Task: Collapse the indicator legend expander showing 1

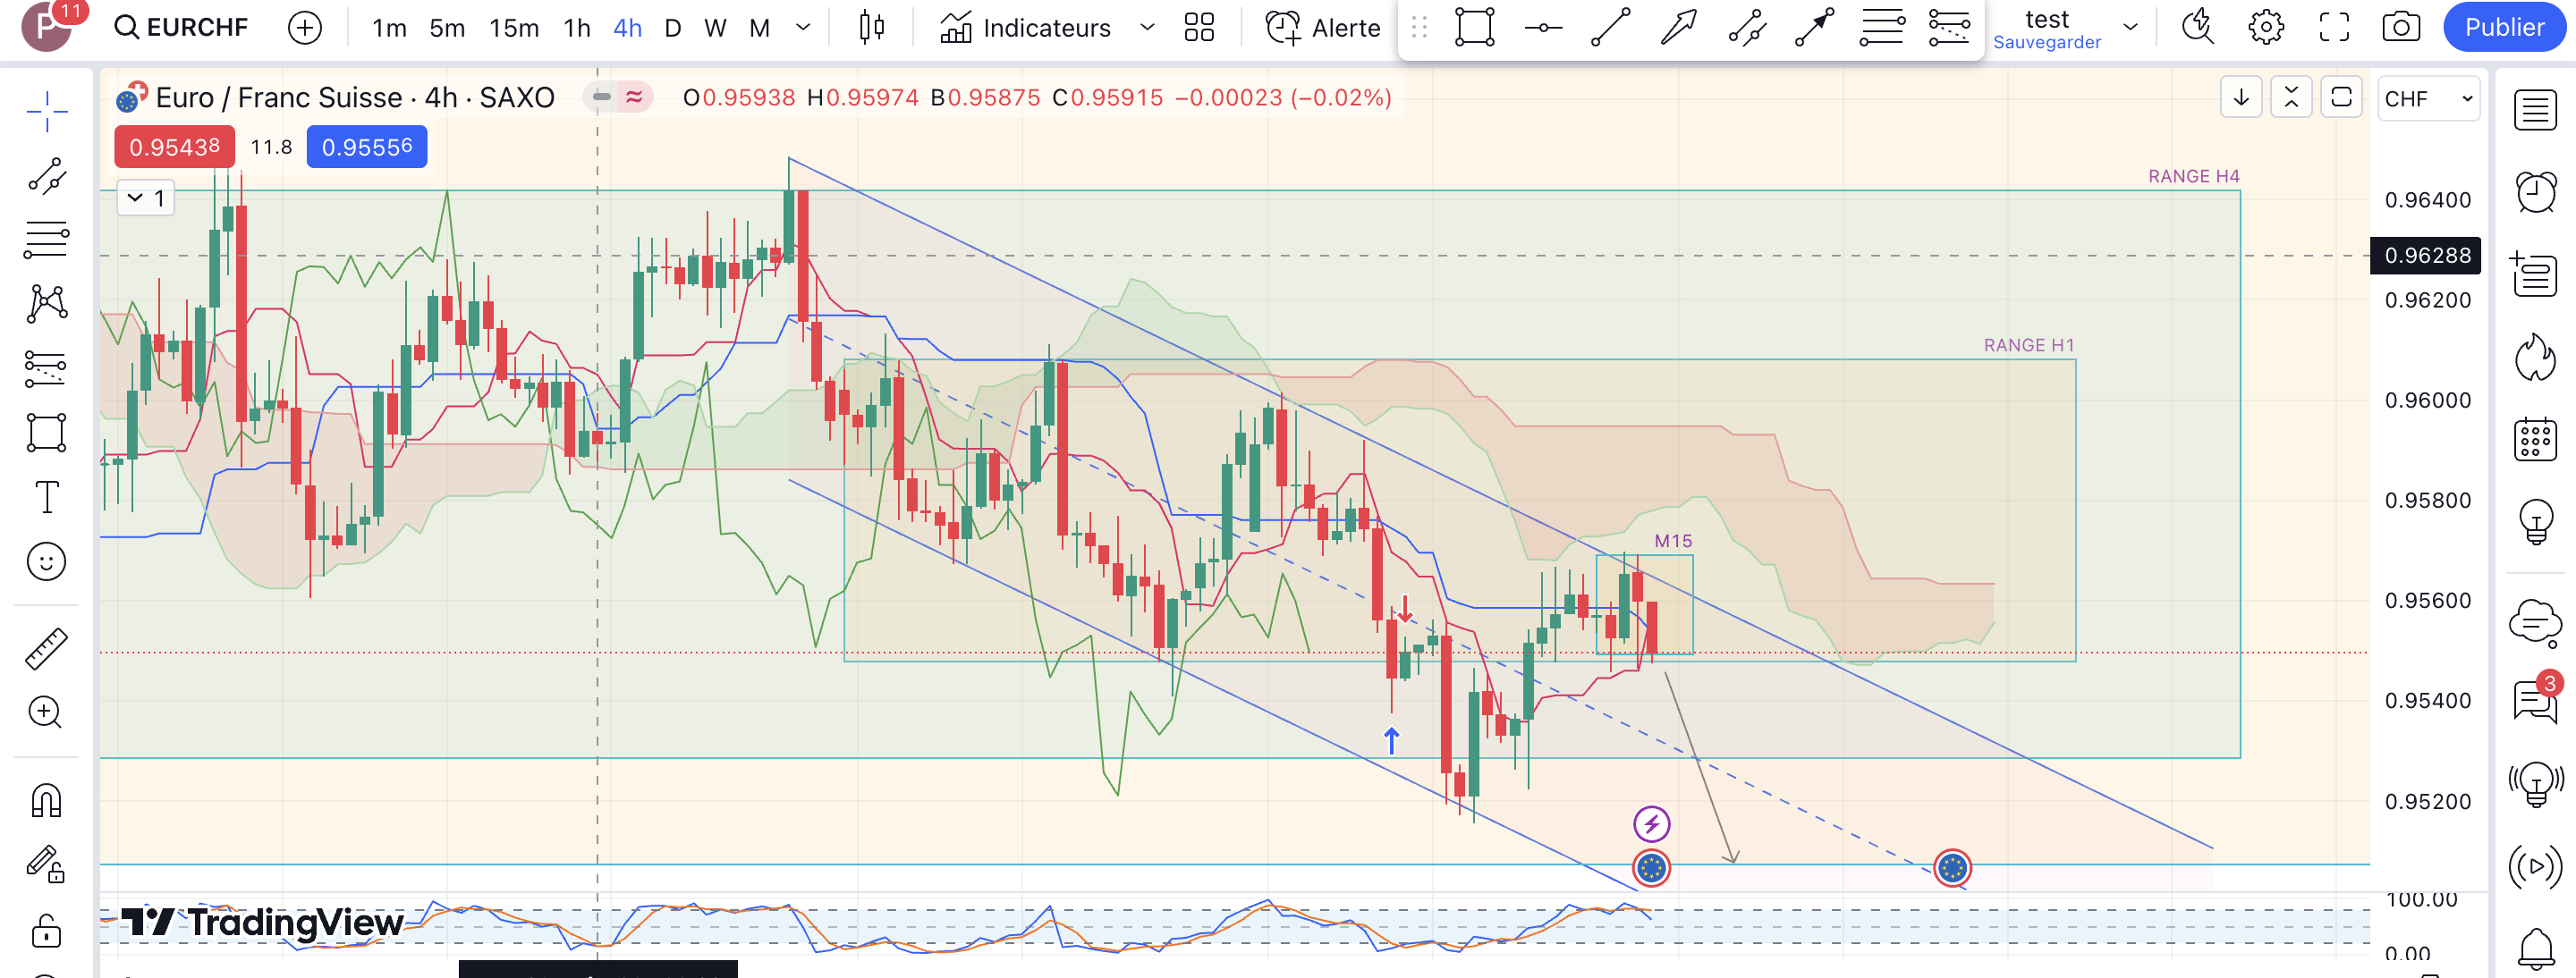Action: pos(146,198)
